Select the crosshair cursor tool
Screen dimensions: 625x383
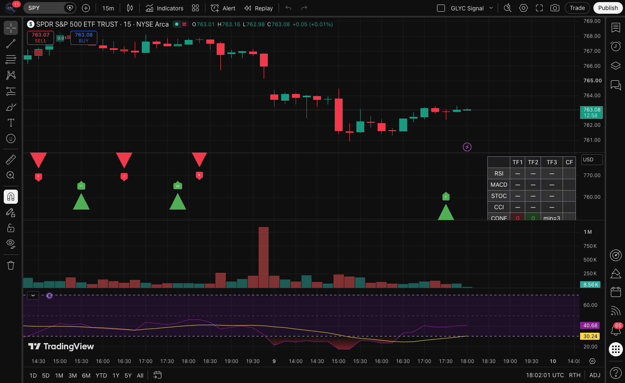(x=11, y=28)
